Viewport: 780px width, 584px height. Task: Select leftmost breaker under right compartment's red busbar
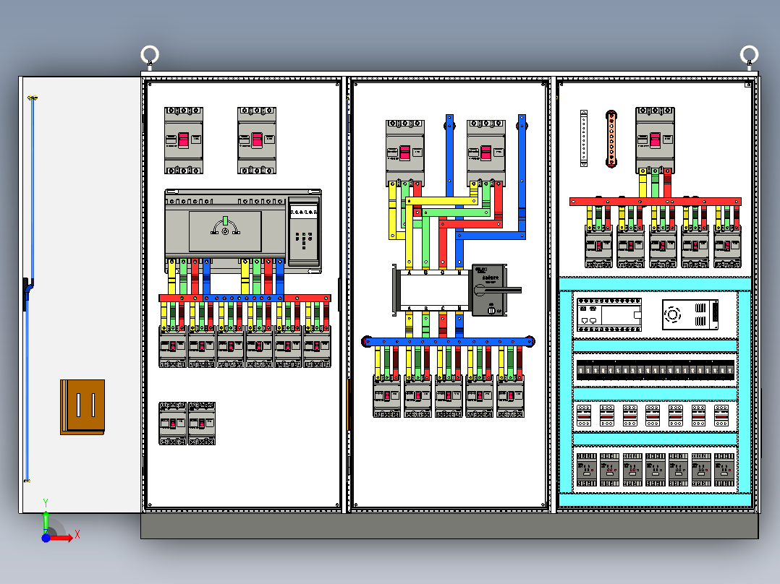tap(598, 246)
